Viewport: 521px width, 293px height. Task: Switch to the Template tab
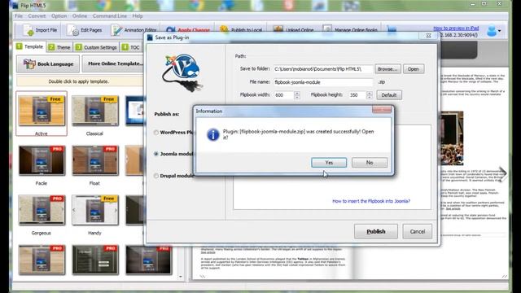point(30,47)
